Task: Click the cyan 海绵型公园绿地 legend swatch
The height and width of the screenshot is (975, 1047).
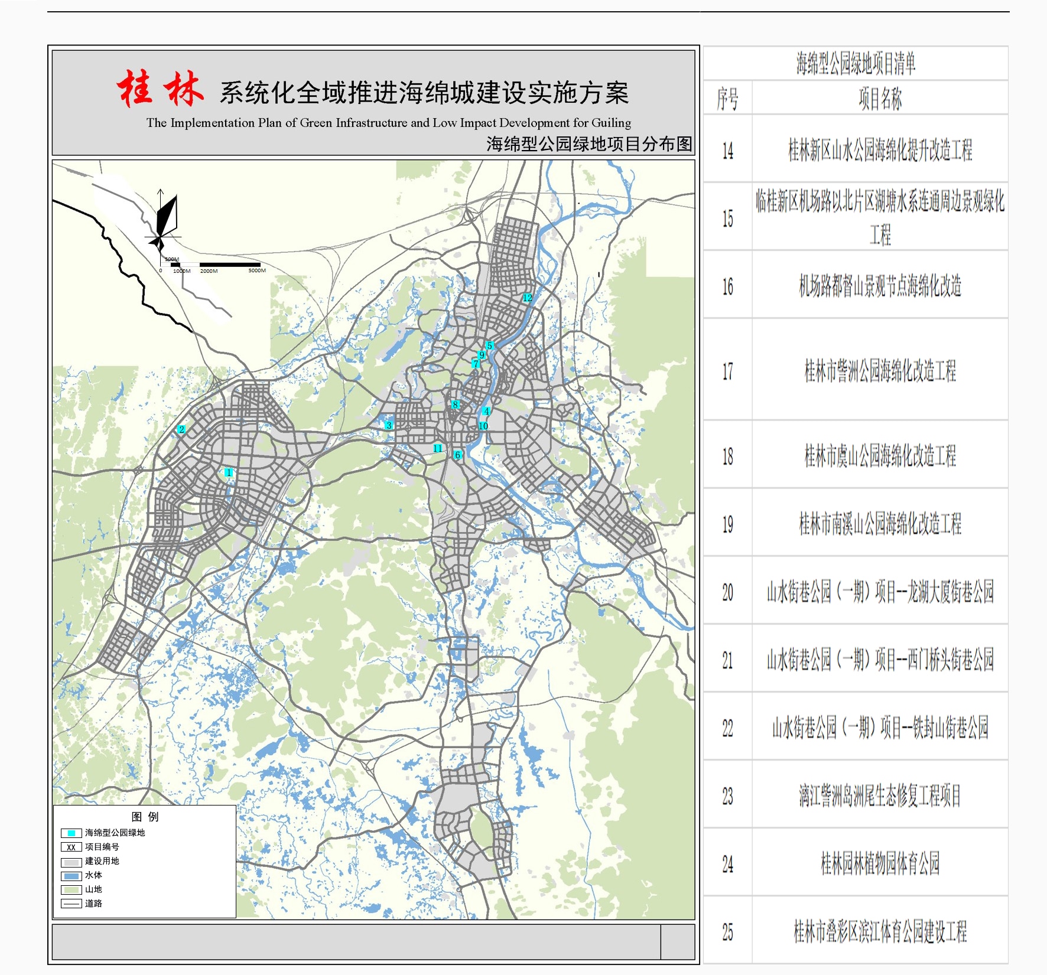Action: tap(71, 833)
